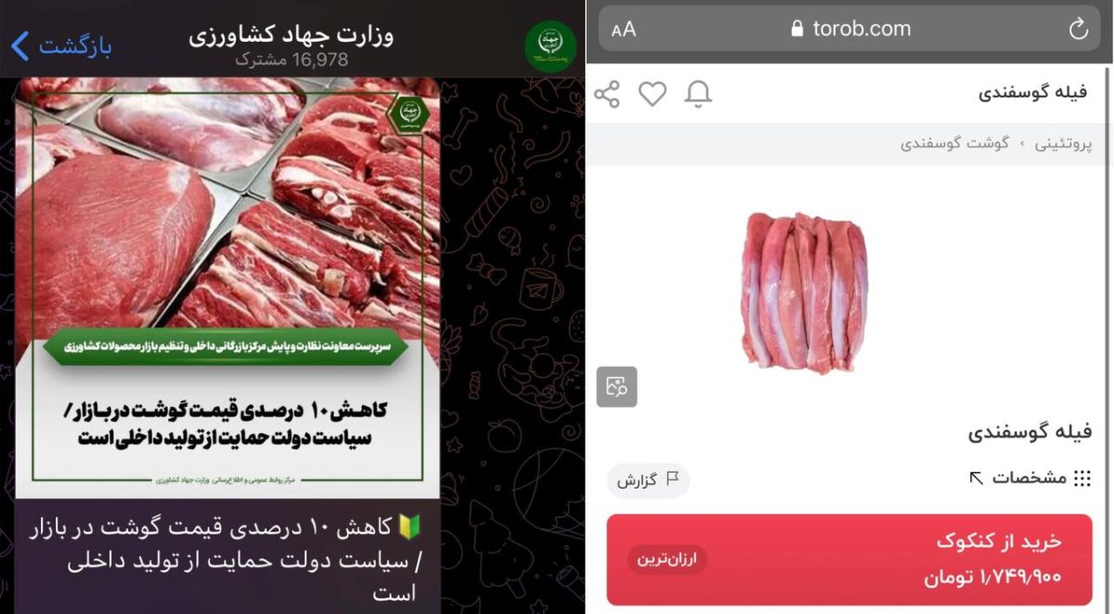Open the lamb fillet product image
The image size is (1114, 614).
[804, 293]
